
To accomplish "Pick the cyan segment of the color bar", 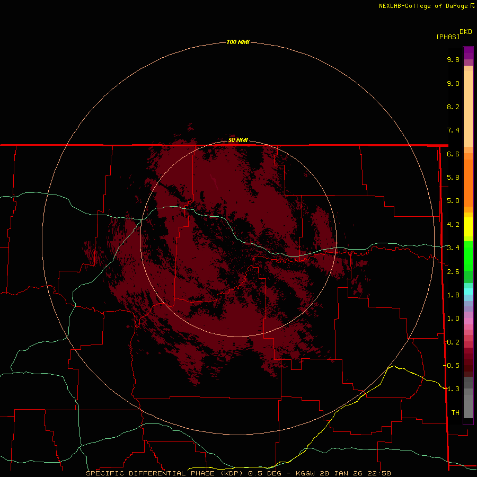I will point(468,291).
